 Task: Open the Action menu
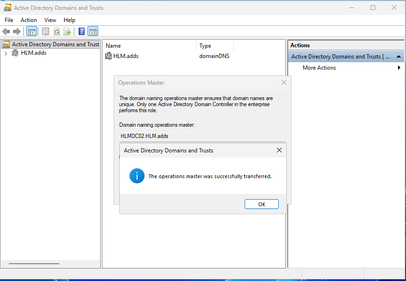coord(29,20)
